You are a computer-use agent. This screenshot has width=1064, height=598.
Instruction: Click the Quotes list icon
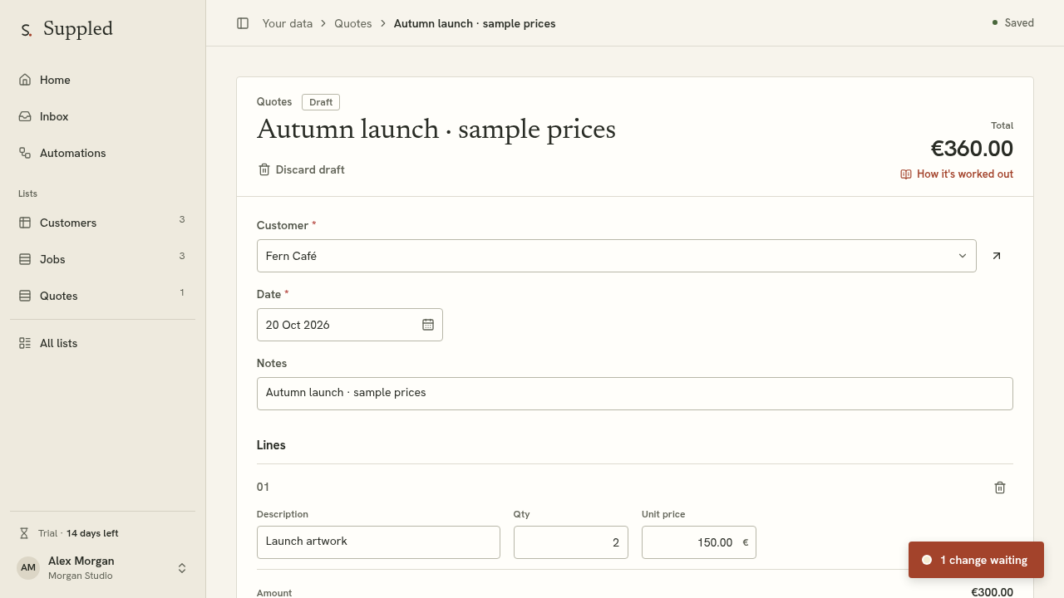pyautogui.click(x=25, y=296)
